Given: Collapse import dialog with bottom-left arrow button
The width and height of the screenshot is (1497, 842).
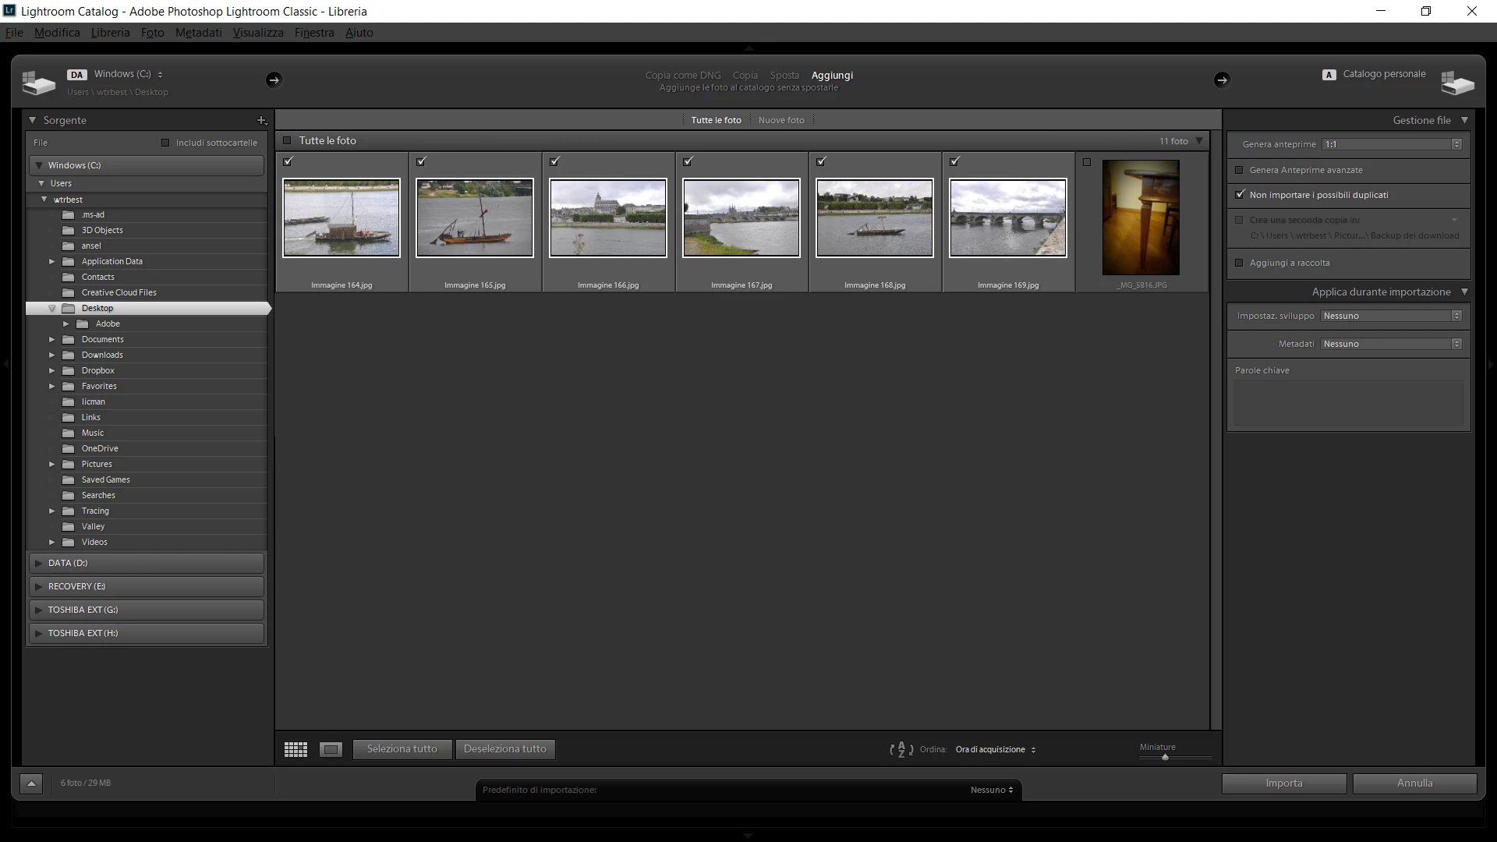Looking at the screenshot, I should (x=31, y=784).
